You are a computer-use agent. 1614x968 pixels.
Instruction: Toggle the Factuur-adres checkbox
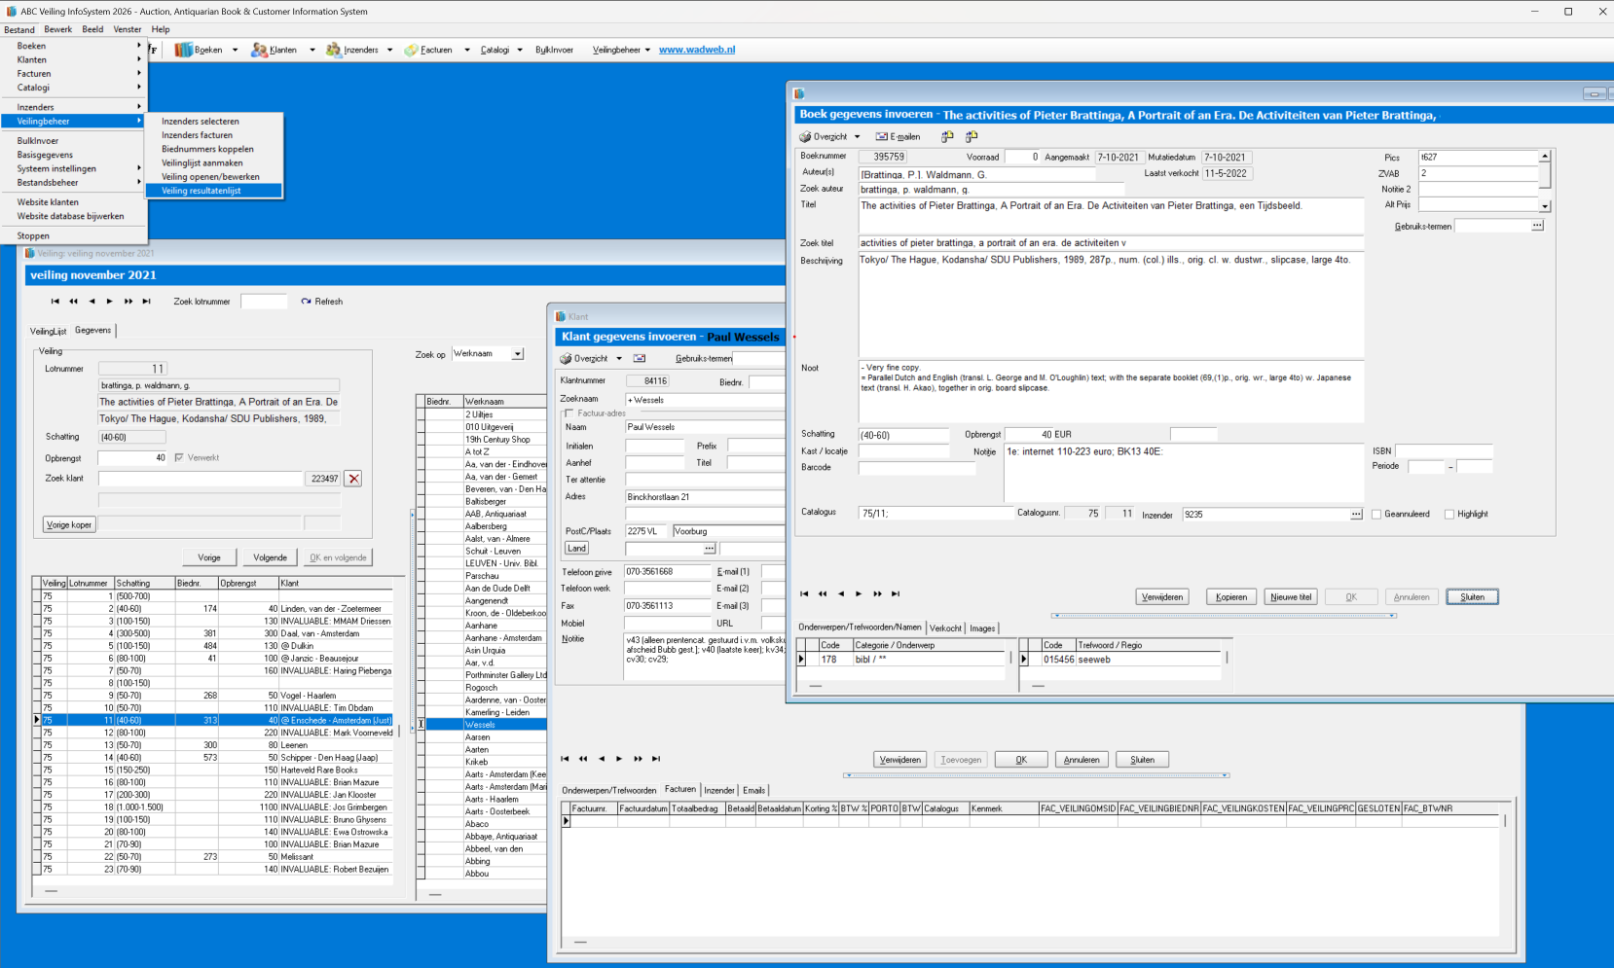[x=569, y=413]
